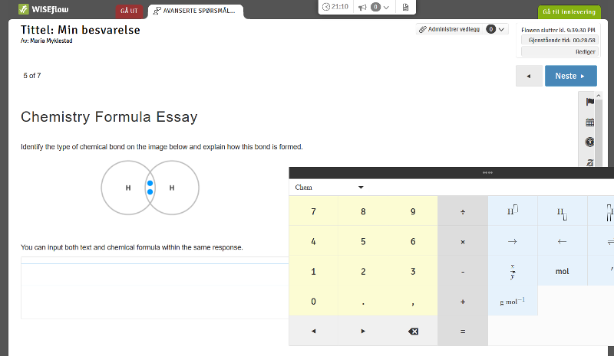Move cursor left with keypad left arrow
The height and width of the screenshot is (356, 614).
click(x=313, y=332)
